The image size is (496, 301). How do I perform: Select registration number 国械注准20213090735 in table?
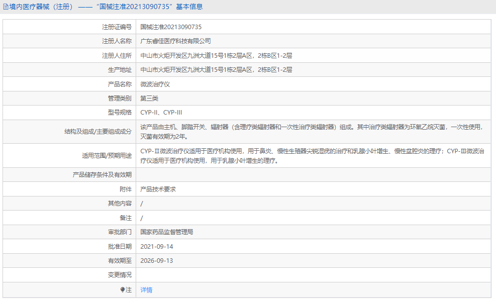(x=171, y=27)
